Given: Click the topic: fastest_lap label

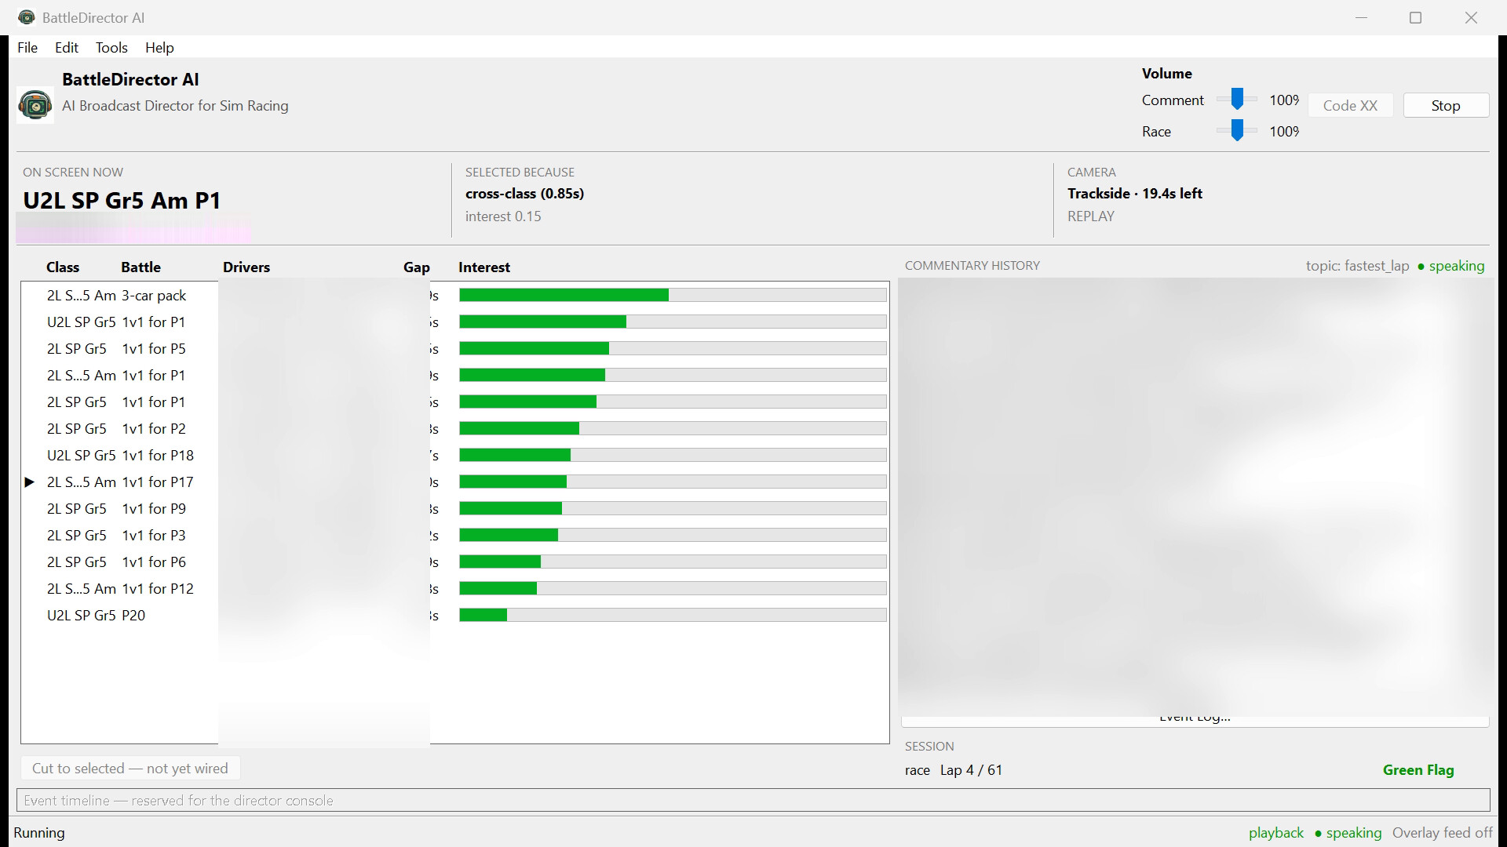Looking at the screenshot, I should point(1358,266).
